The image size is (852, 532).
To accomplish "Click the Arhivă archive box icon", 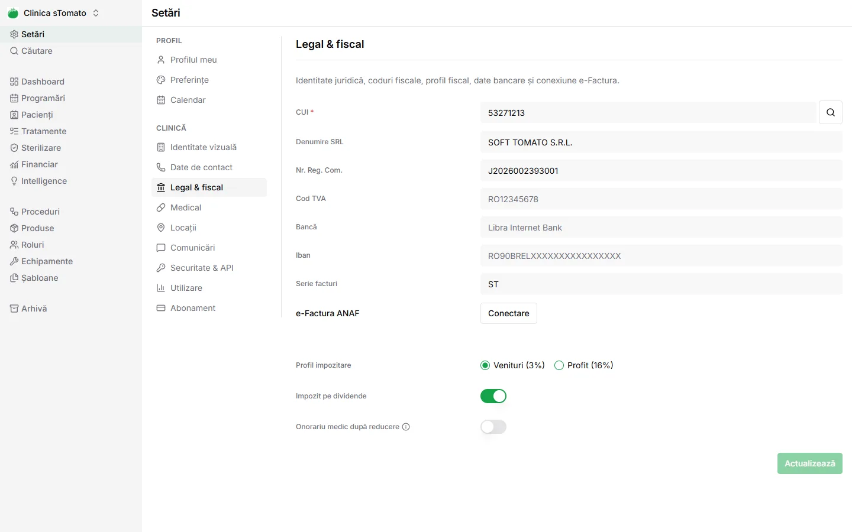I will [14, 309].
